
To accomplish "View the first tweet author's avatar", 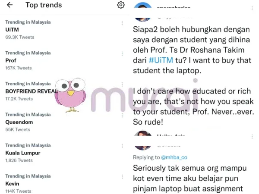I will (143, 12).
